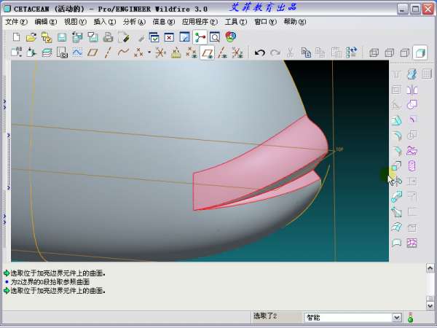Activate window icon with green checkmark
Image resolution: width=437 pixels, height=328 pixels.
(154, 37)
